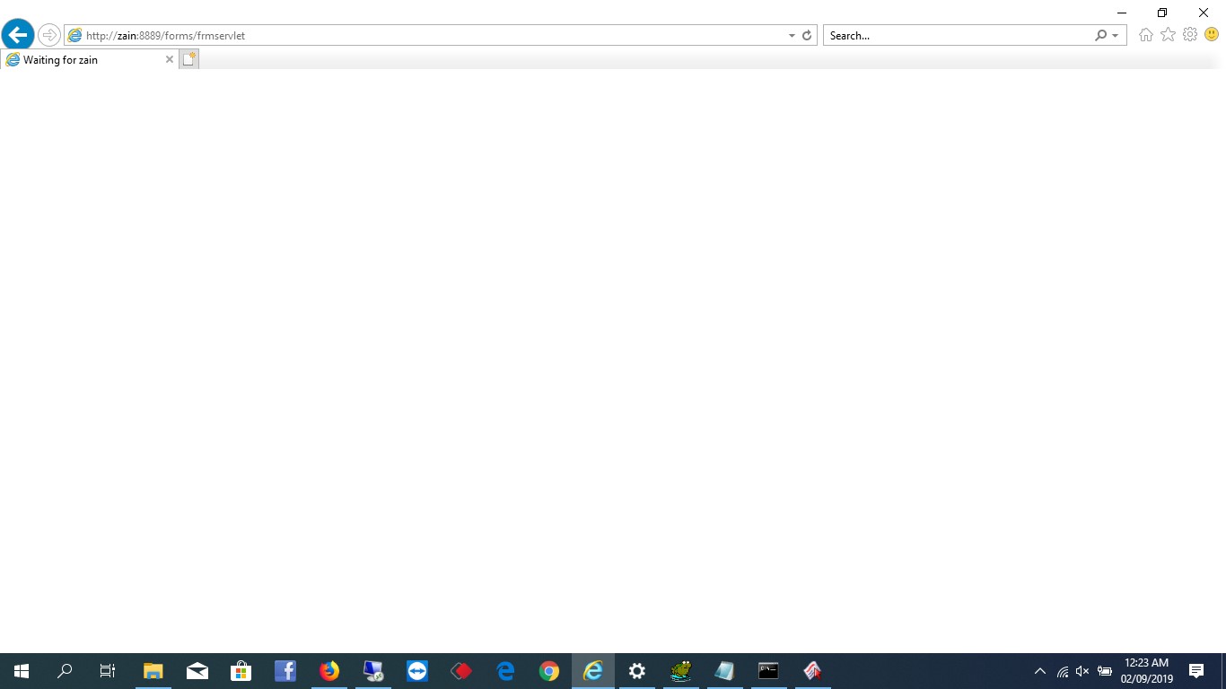Screen dimensions: 1226x689
Task: Open Favorites via the star icon
Action: [x=1168, y=35]
